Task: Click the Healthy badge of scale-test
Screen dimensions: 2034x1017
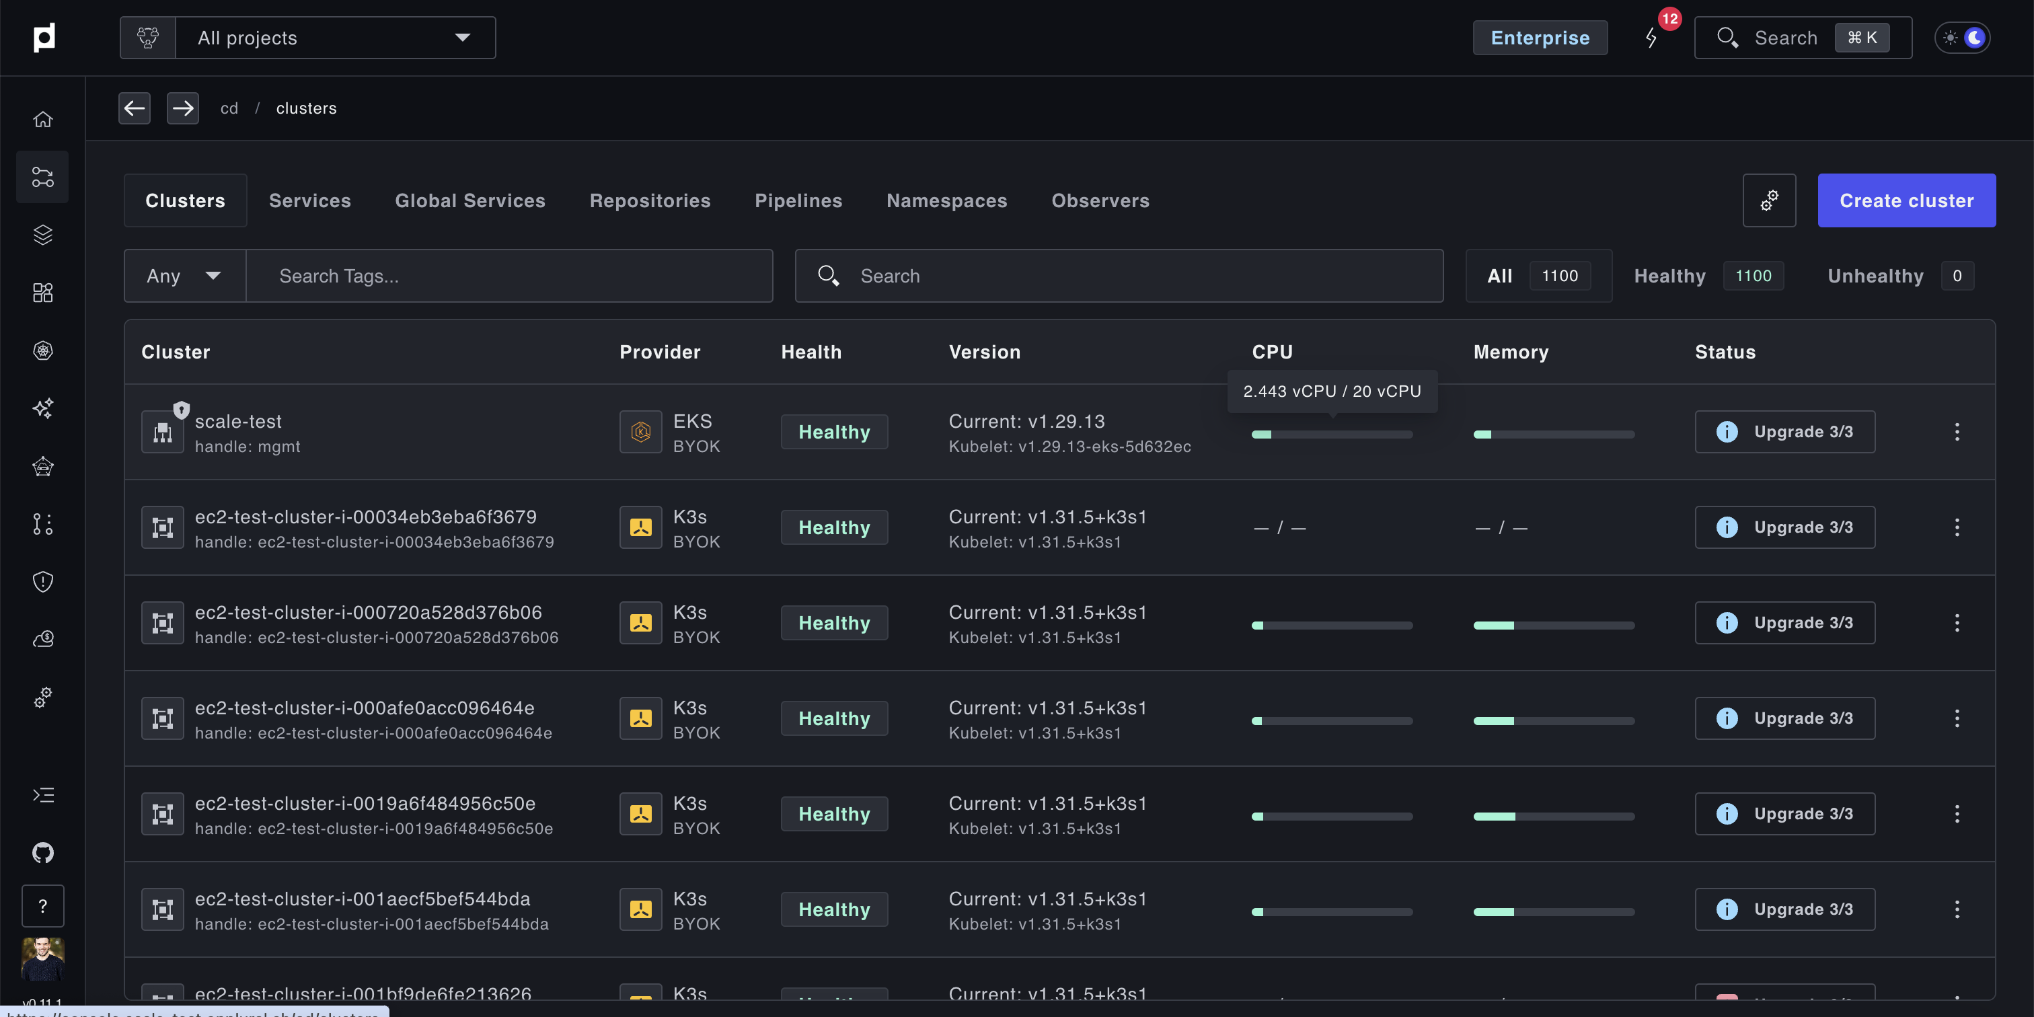Action: pos(834,432)
